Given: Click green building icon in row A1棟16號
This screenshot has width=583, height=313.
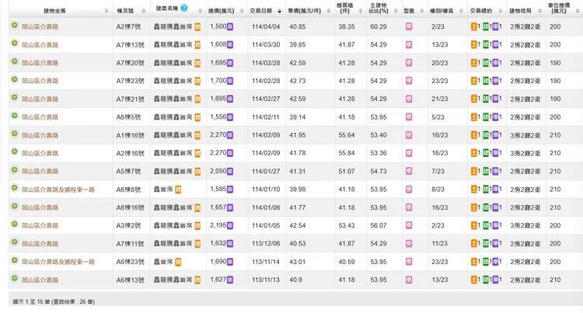Looking at the screenshot, I should 486,135.
